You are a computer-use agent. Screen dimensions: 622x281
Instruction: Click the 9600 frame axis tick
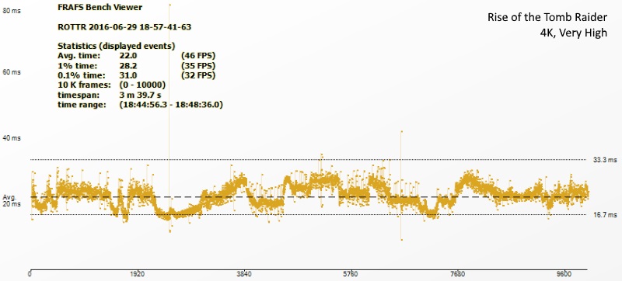(564, 274)
